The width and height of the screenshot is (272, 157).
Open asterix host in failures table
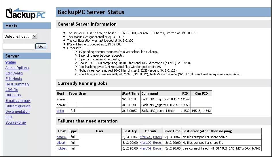coord(62,137)
